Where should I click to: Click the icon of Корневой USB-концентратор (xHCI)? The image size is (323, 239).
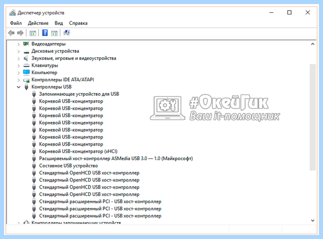34,151
